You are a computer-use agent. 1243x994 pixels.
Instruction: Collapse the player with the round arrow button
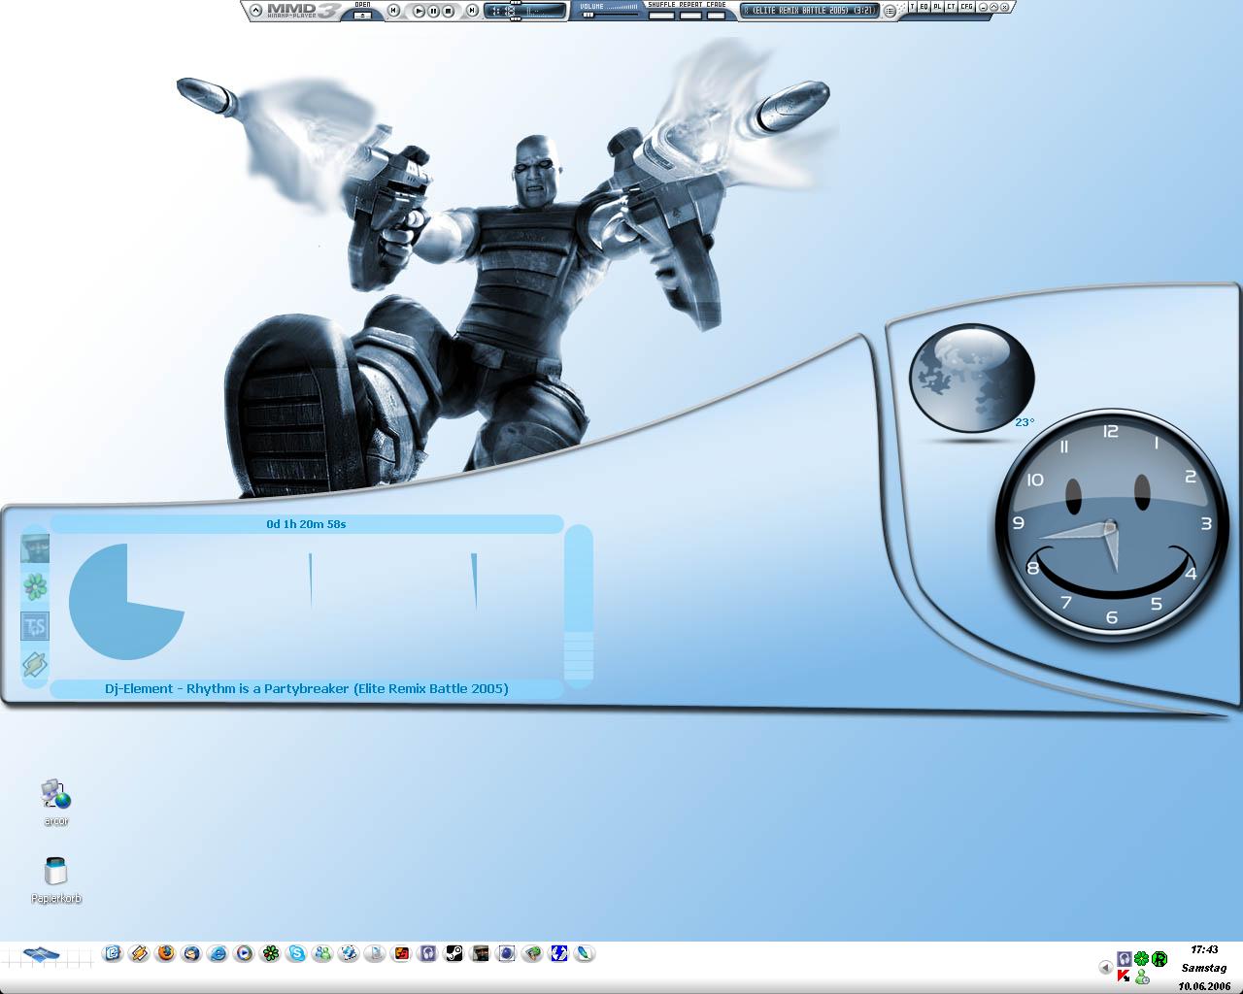[255, 11]
